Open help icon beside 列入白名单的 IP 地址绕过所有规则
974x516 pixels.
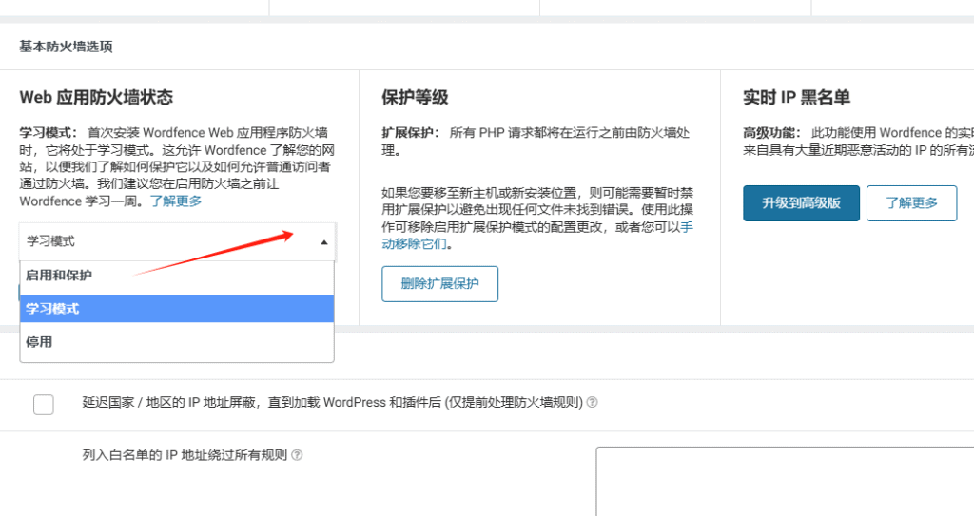point(297,455)
